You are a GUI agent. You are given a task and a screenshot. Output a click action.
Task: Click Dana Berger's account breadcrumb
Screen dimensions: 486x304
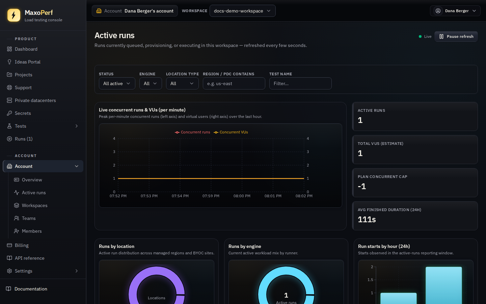pos(135,11)
